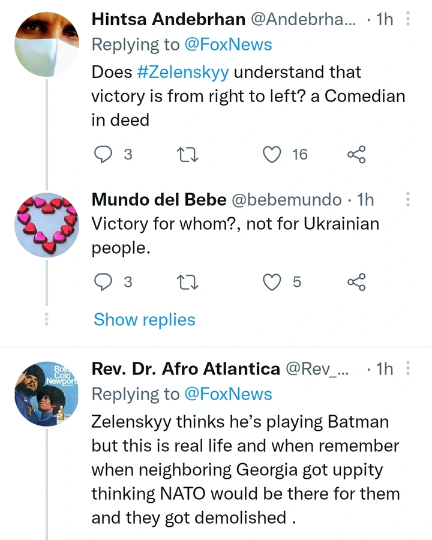Open @FoxNews in Hintsa's reply line
This screenshot has width=432, height=540.
[229, 44]
